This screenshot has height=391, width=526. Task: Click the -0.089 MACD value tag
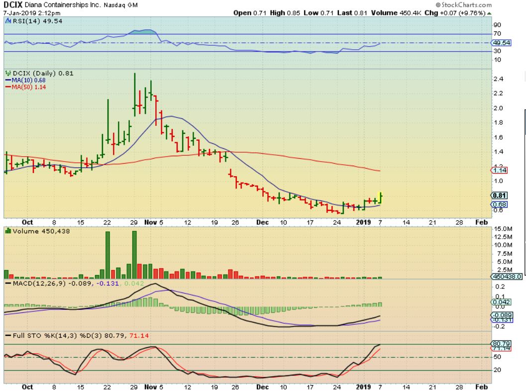501,315
